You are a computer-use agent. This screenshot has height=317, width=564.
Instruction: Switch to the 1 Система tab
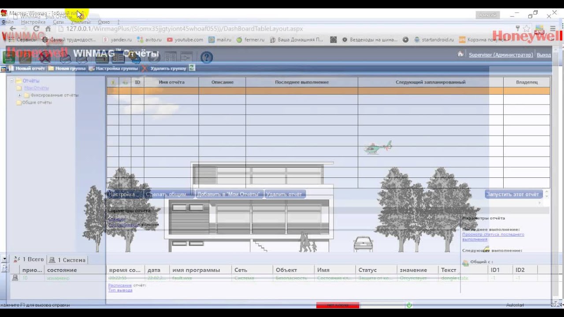pos(67,260)
